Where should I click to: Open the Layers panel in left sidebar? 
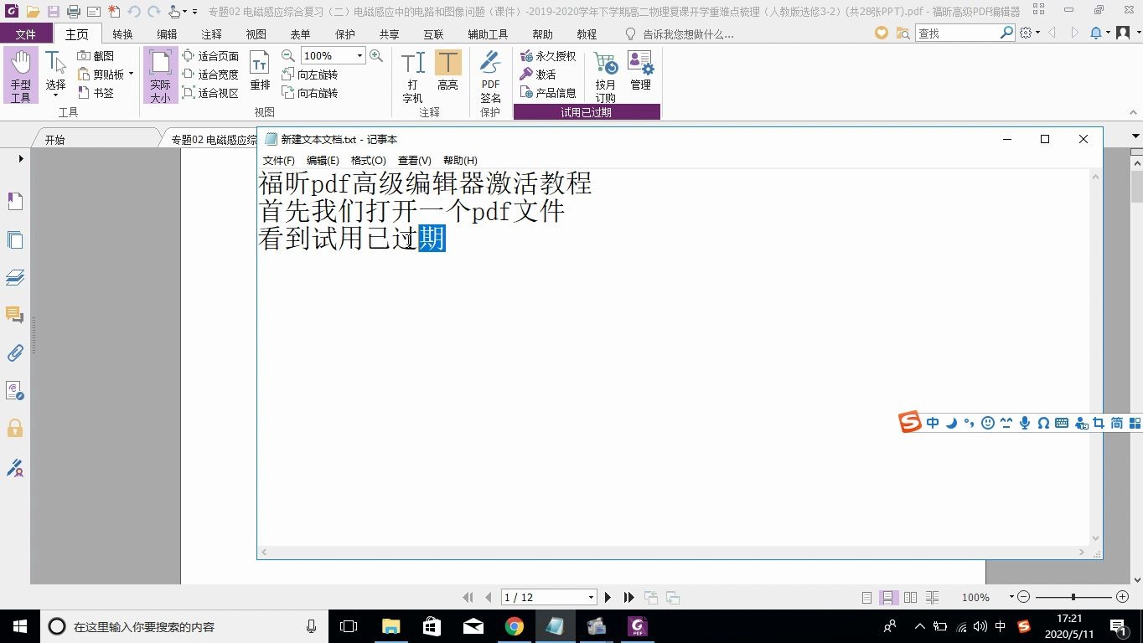[15, 278]
